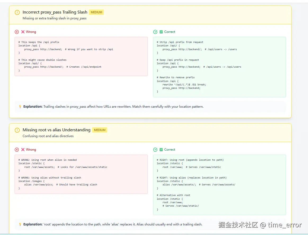Click line 'root /var/www/assets;' in Wrong block
The image size is (308, 235).
39,167
